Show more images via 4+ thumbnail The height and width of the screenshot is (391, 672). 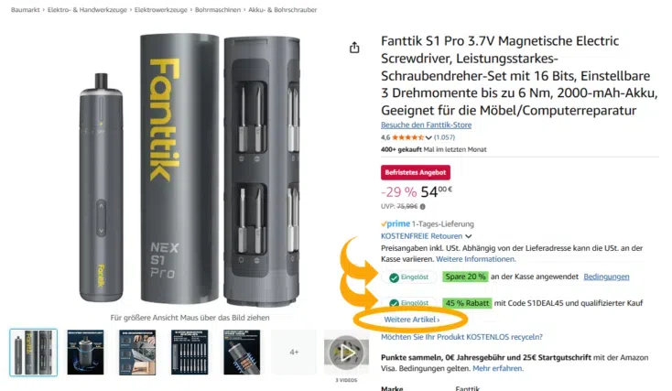click(x=294, y=353)
